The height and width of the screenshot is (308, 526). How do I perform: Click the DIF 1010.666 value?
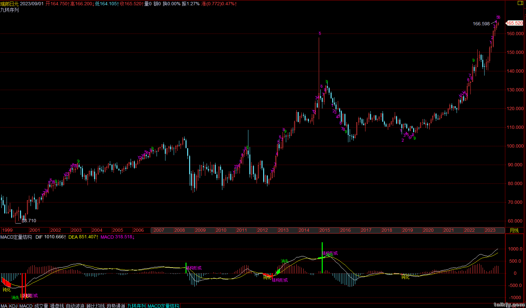[x=51, y=237]
